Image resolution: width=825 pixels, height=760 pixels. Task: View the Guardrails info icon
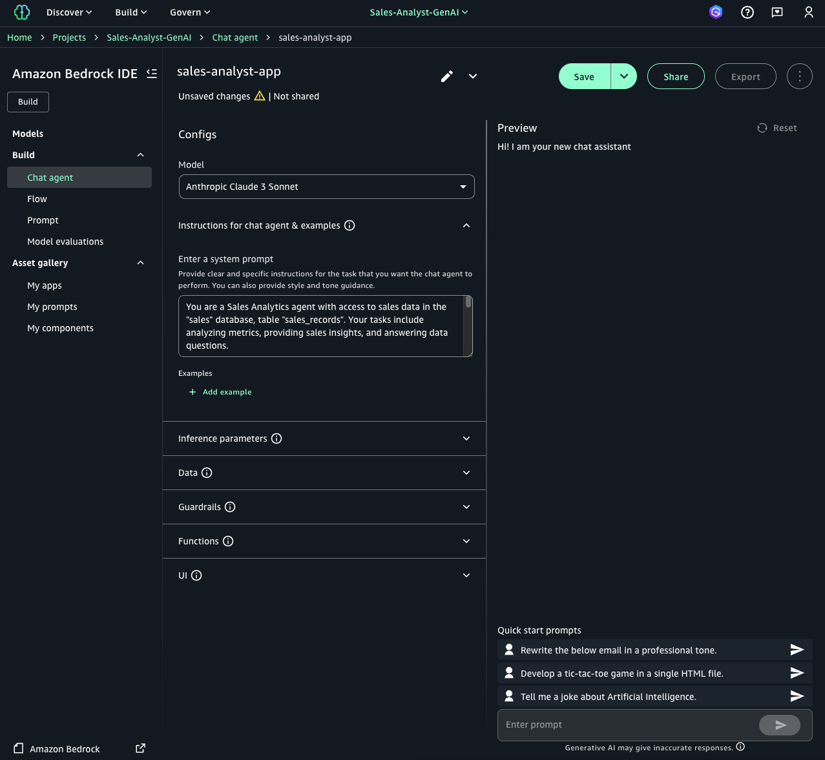click(x=230, y=507)
